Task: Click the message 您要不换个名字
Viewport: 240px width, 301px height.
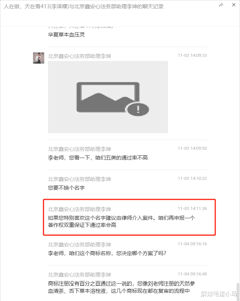Action: click(x=66, y=188)
